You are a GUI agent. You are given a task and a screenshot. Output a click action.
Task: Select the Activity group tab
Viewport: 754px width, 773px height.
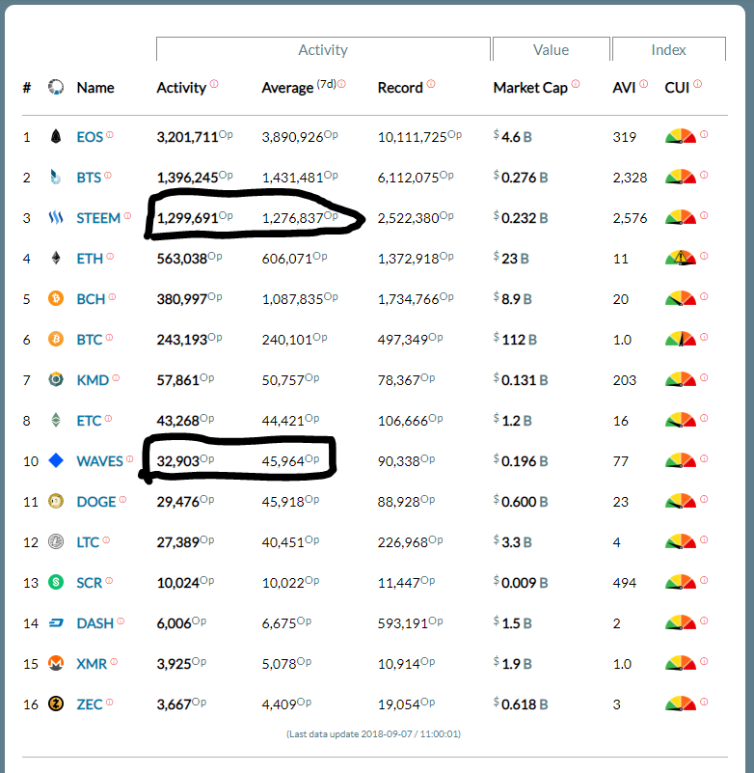[x=323, y=49]
